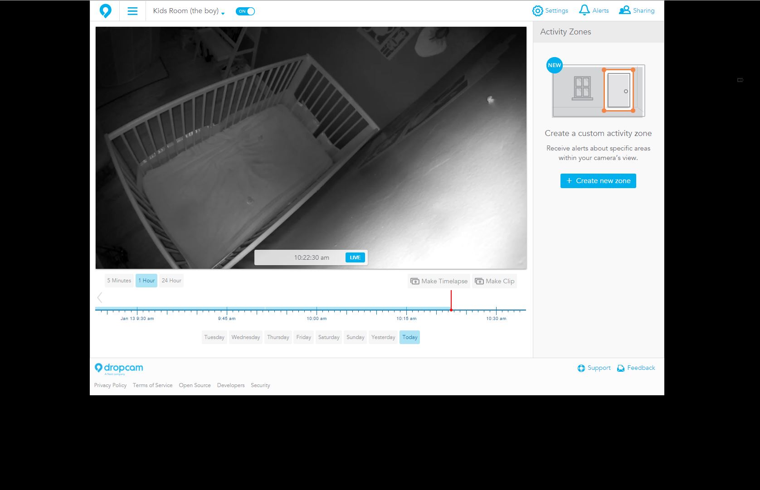Click the Make Clip button label

point(500,281)
